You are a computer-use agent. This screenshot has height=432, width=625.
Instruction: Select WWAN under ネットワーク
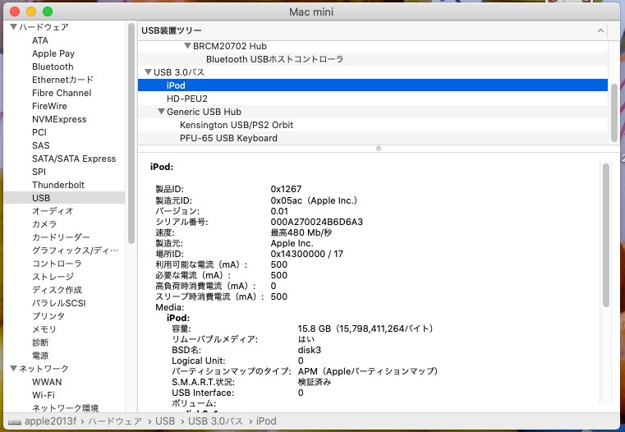(47, 382)
